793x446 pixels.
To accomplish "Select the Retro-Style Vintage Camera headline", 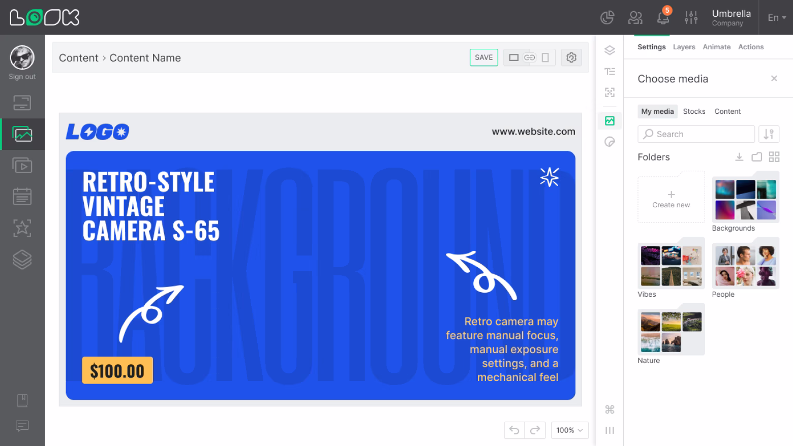I will point(151,206).
